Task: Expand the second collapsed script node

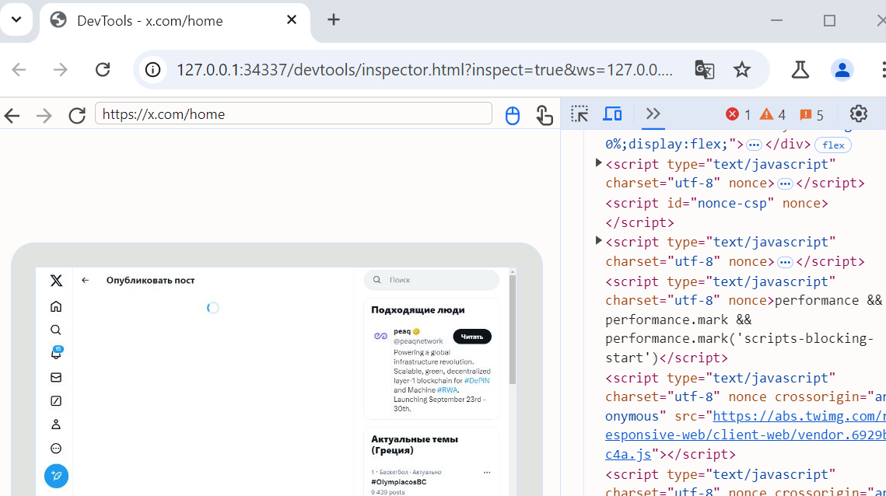Action: point(598,241)
